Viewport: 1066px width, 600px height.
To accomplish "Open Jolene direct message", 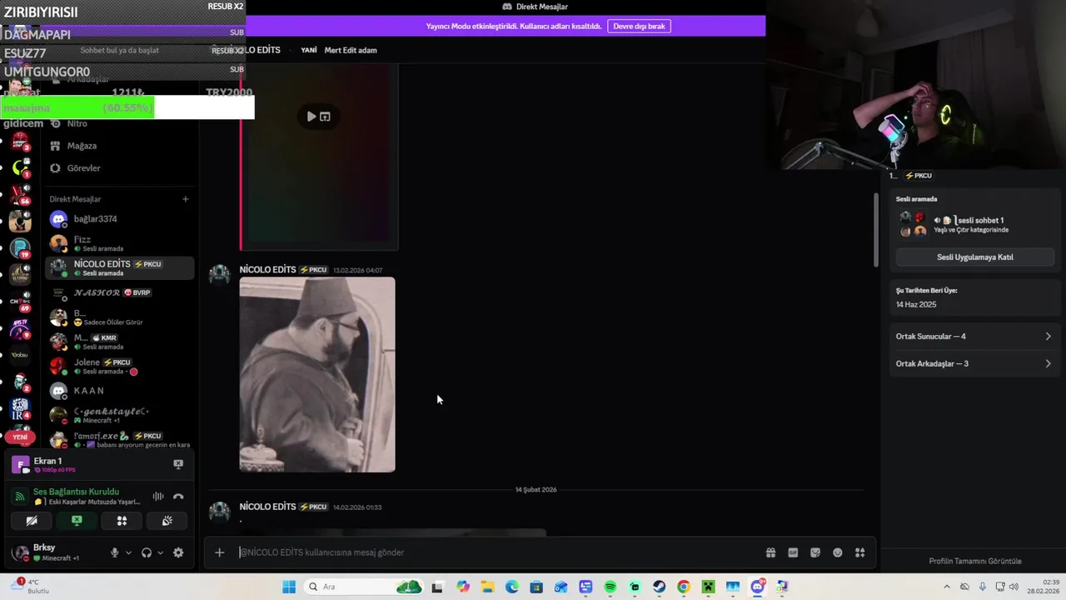I will [120, 366].
